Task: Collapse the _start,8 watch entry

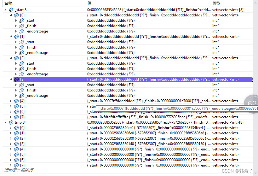Action: pyautogui.click(x=6, y=10)
